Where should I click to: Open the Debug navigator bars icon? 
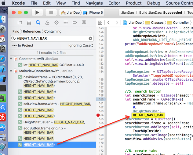(66, 23)
